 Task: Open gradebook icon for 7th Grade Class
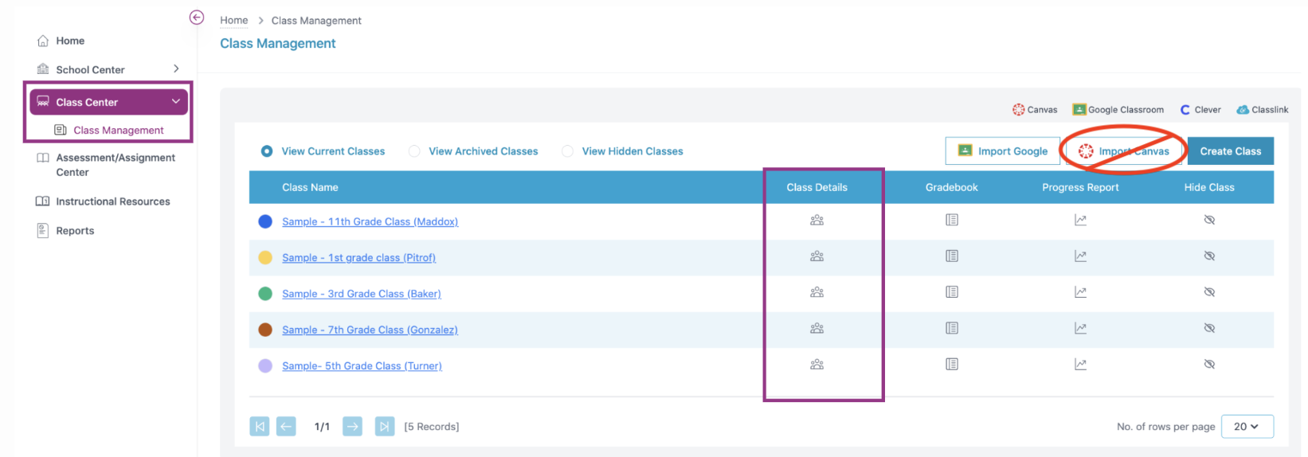[x=952, y=328]
